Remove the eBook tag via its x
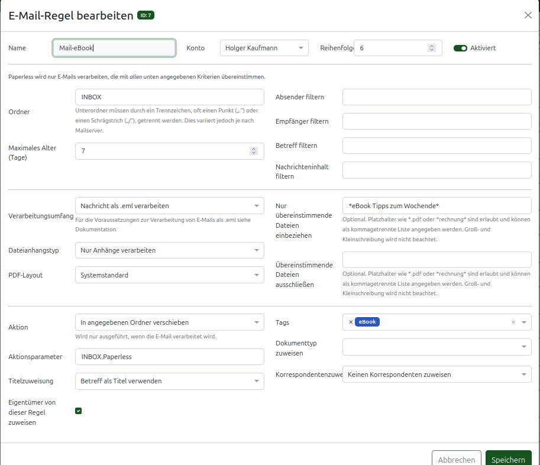Image resolution: width=540 pixels, height=465 pixels. point(351,322)
